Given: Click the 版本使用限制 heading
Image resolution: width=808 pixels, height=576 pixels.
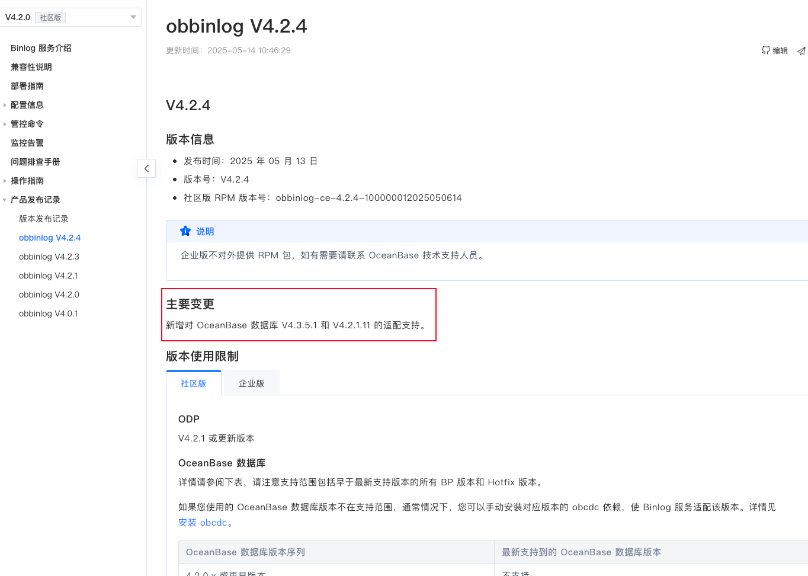Looking at the screenshot, I should pos(203,356).
